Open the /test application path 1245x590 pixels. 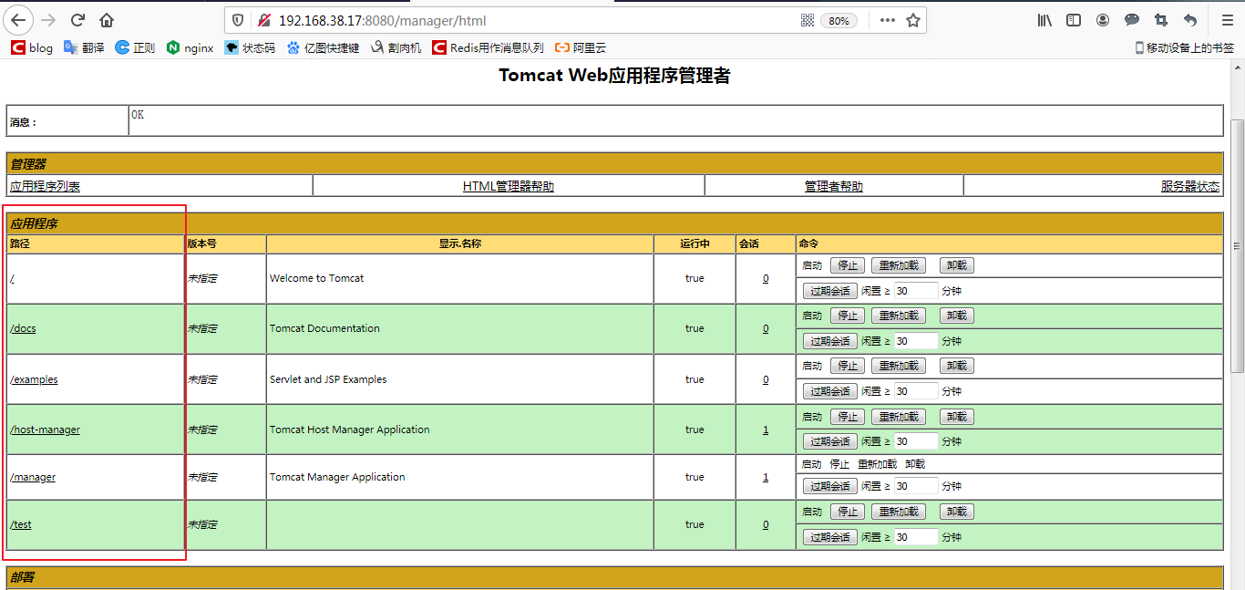(21, 524)
